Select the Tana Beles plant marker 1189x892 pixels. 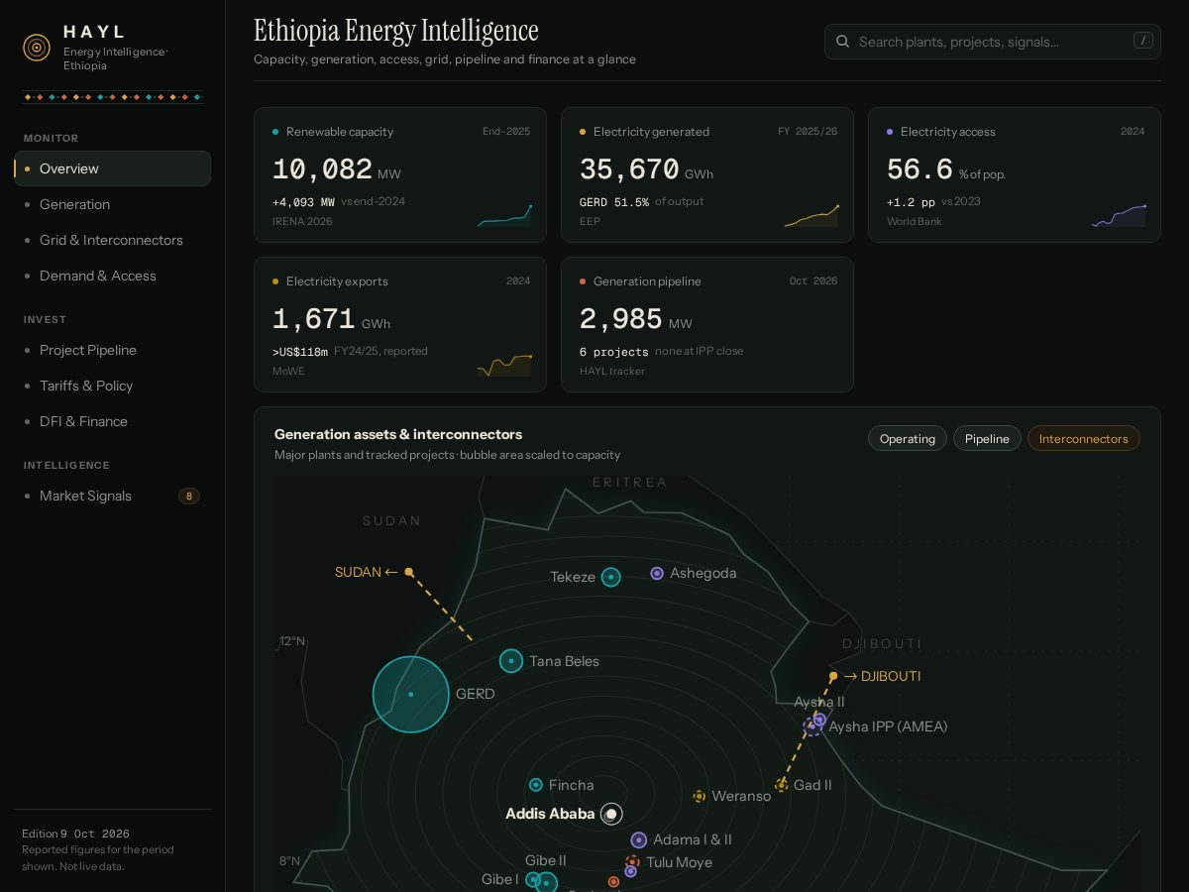coord(511,661)
